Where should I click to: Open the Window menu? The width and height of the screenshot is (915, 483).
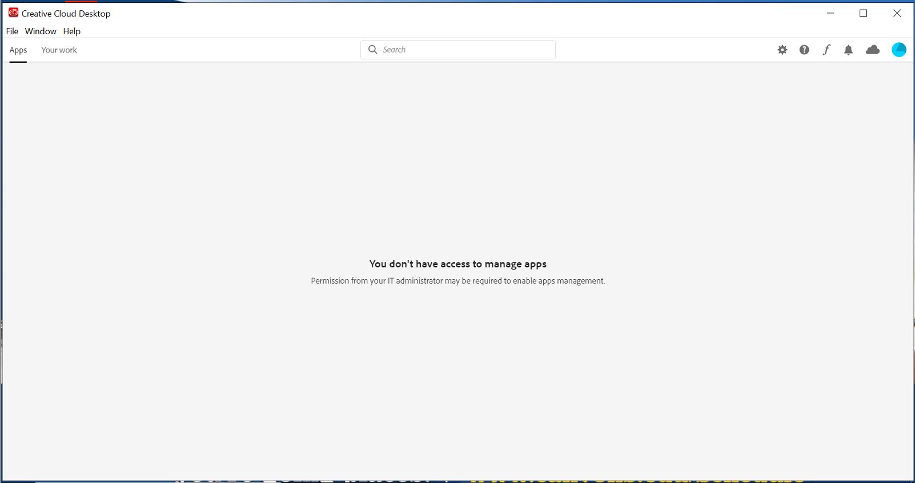tap(41, 31)
